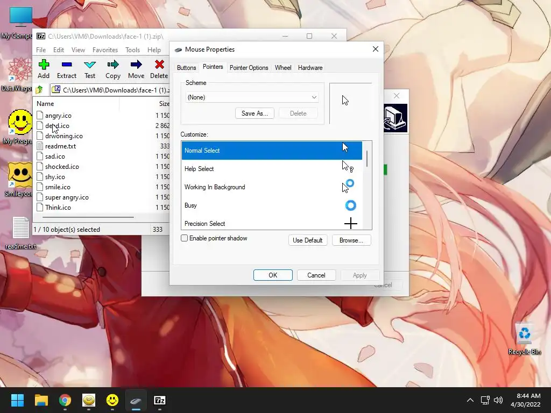Click the Test icon in 7-Zip
551x413 pixels.
point(90,65)
